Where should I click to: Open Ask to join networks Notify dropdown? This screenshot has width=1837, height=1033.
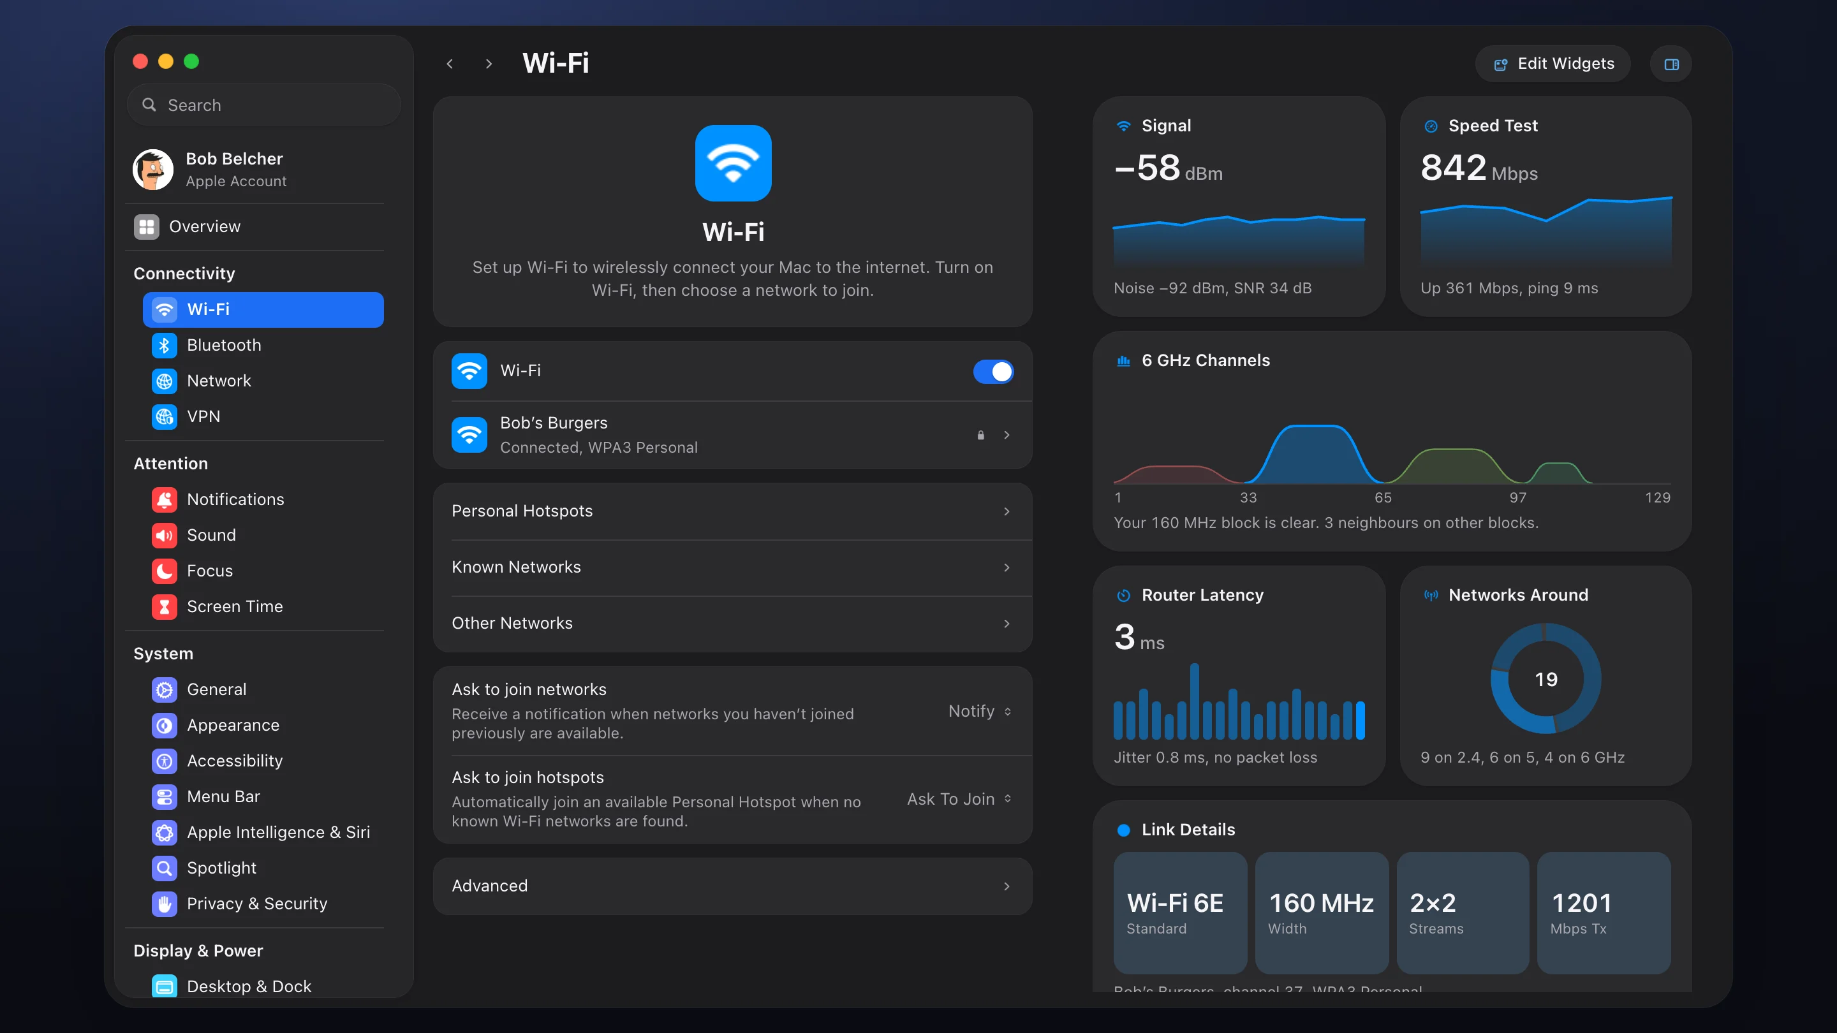click(x=980, y=711)
